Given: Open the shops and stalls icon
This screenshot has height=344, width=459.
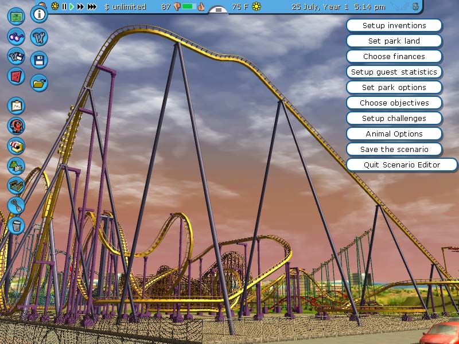Looking at the screenshot, I should [16, 146].
